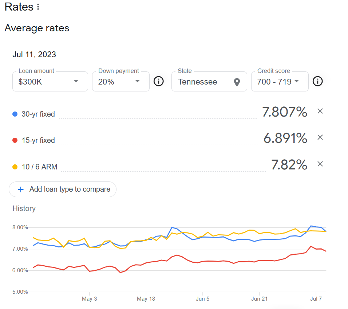348x309 pixels.
Task: Click the May 18 marker on chart axis
Action: click(x=146, y=299)
